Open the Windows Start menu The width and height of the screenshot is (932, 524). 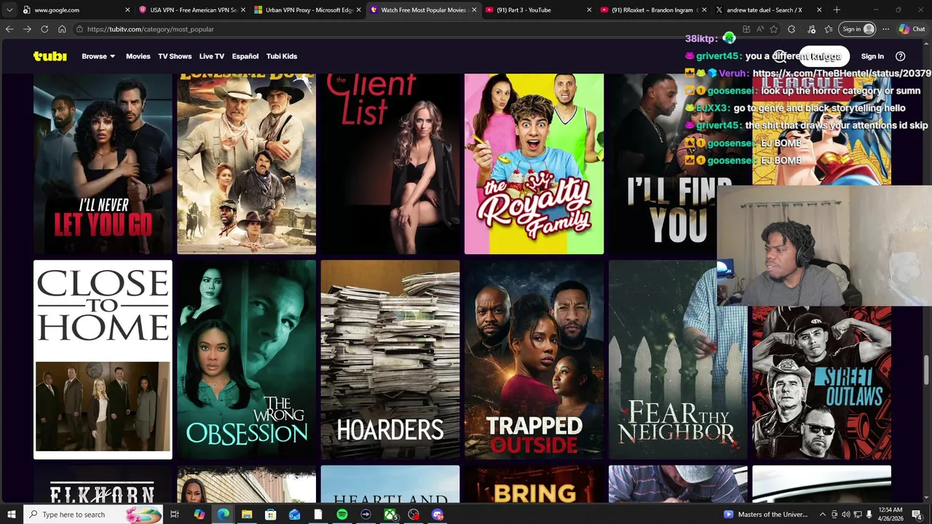click(x=11, y=515)
